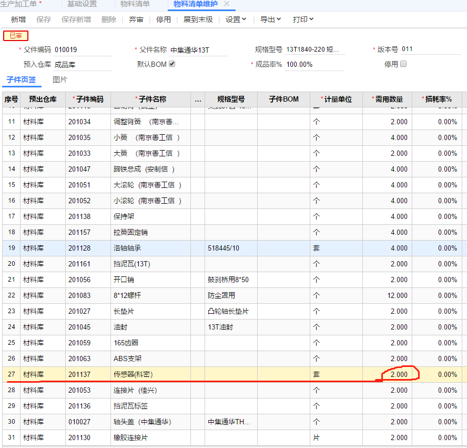Click the 版本号 field showing 011
Image resolution: width=467 pixels, height=448 pixels.
click(431, 49)
